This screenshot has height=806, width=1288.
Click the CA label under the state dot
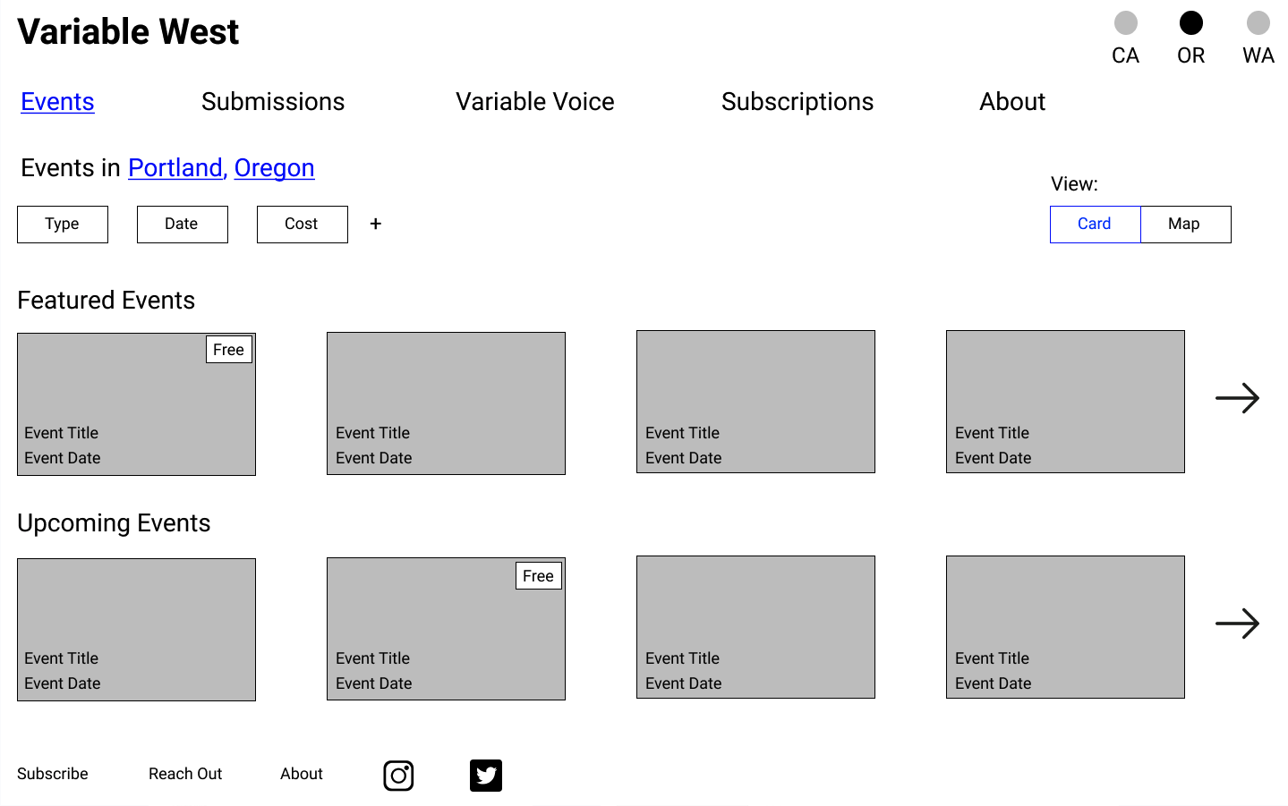tap(1126, 55)
